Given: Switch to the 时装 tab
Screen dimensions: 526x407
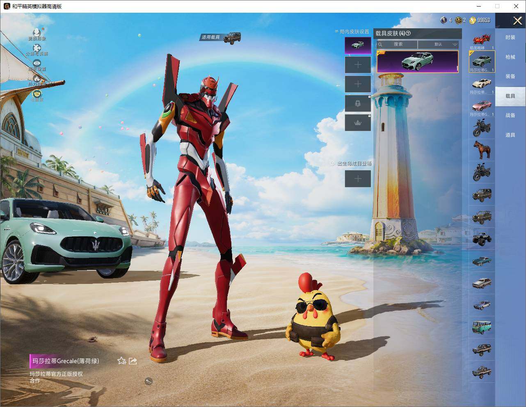Looking at the screenshot, I should point(510,37).
